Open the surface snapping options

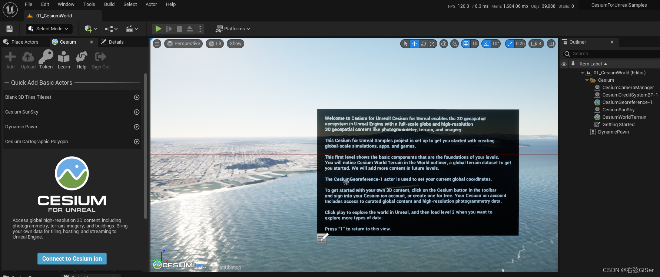tap(454, 44)
